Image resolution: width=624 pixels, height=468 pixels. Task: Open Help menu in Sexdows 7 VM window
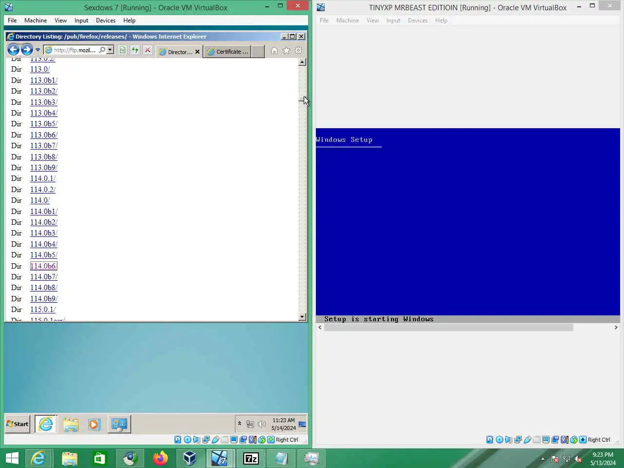[129, 20]
